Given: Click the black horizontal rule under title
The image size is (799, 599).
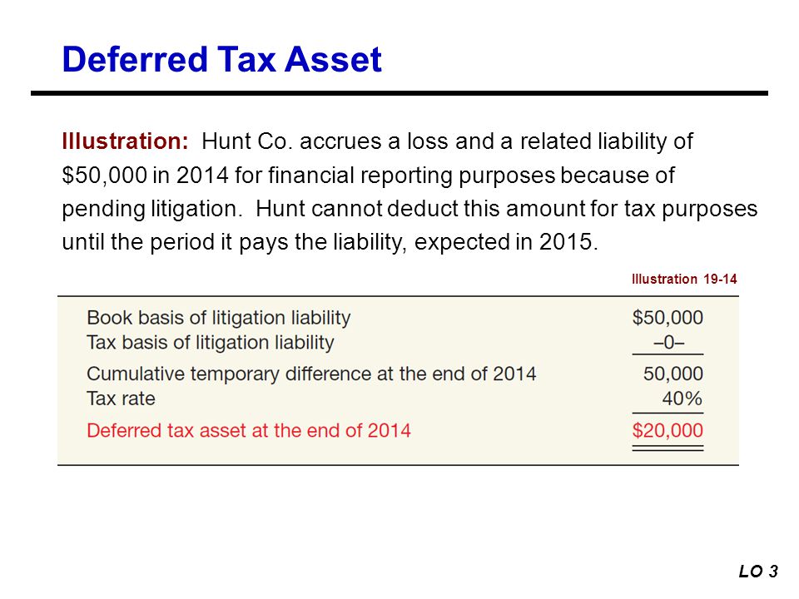Looking at the screenshot, I should click(x=399, y=93).
